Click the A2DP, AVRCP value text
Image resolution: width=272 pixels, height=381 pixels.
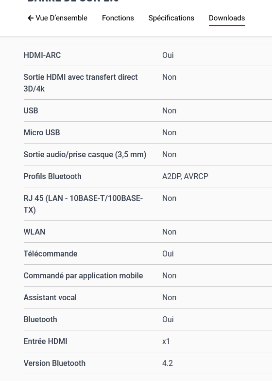point(185,177)
